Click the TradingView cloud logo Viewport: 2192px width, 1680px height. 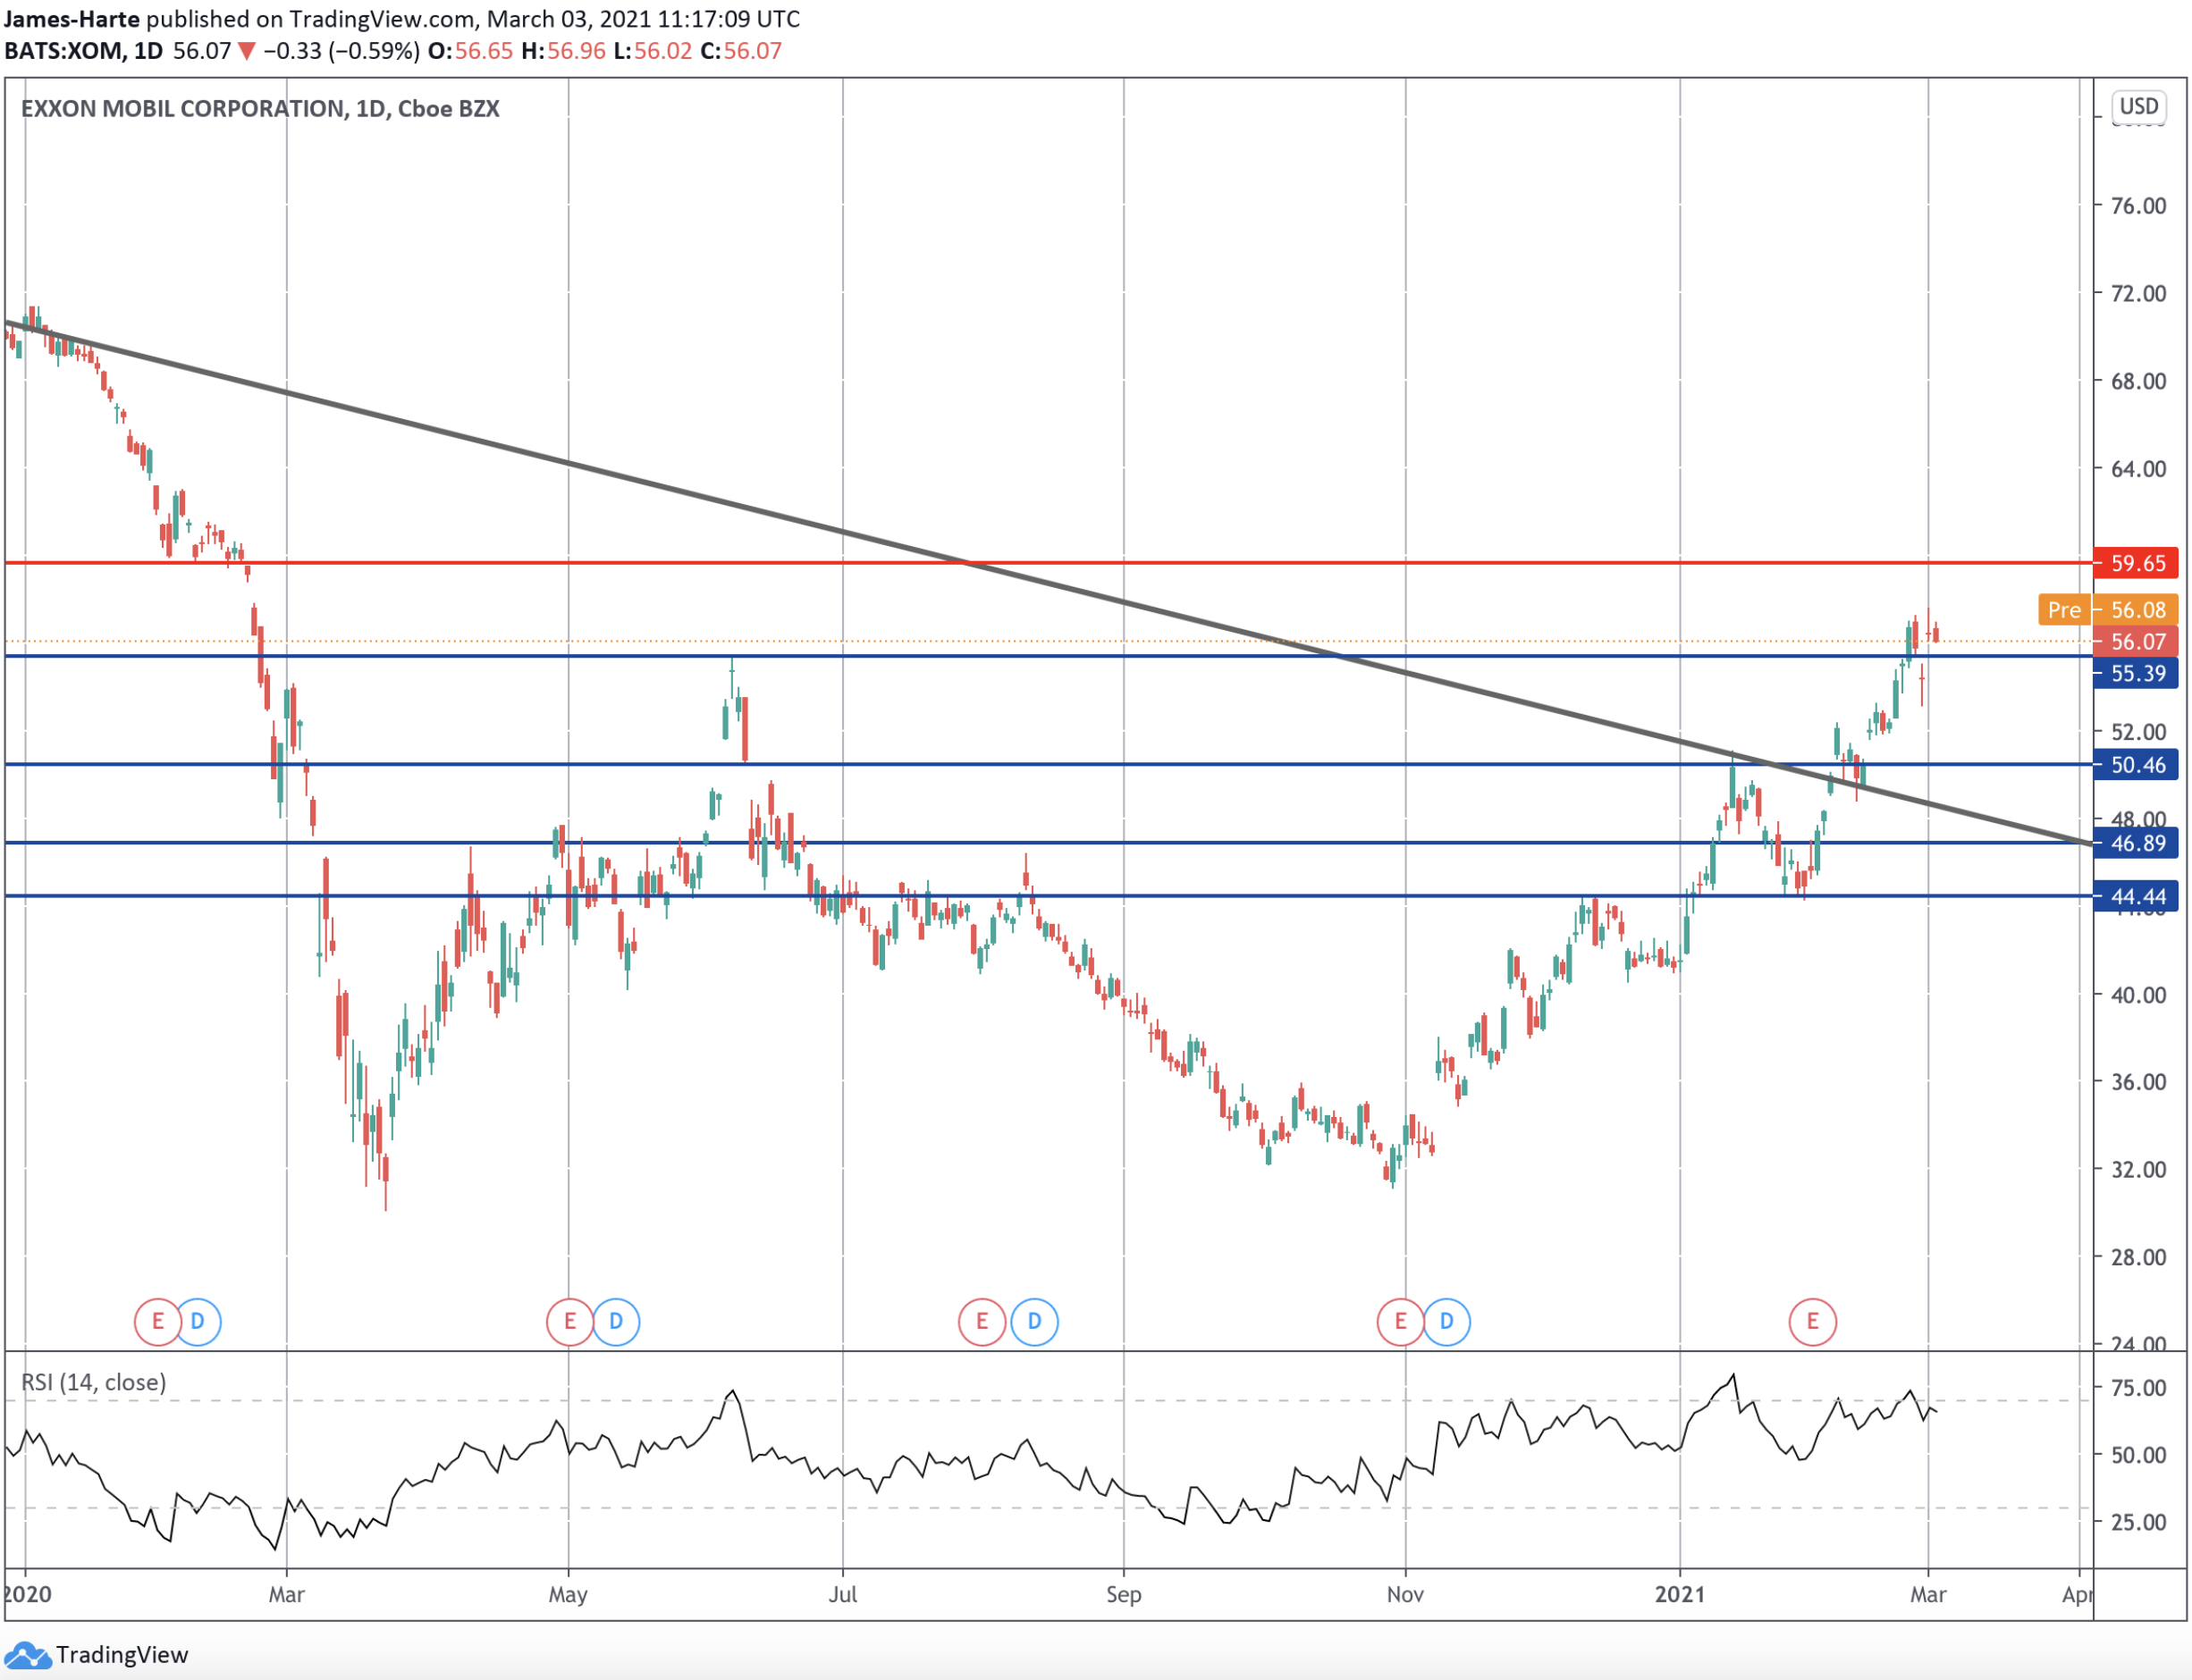click(x=27, y=1655)
